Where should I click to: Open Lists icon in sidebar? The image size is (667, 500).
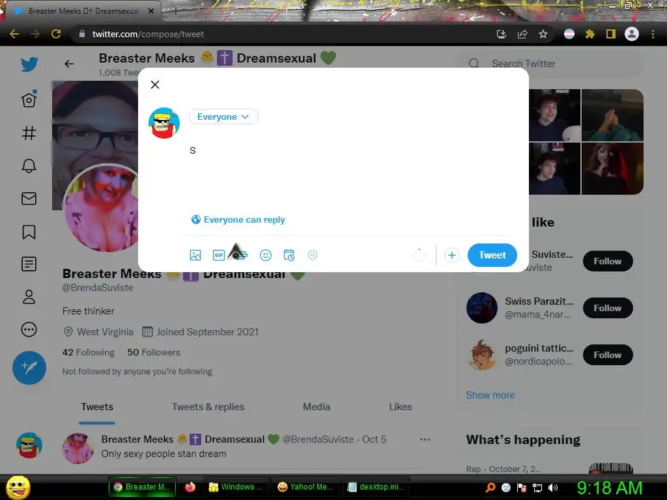29,264
